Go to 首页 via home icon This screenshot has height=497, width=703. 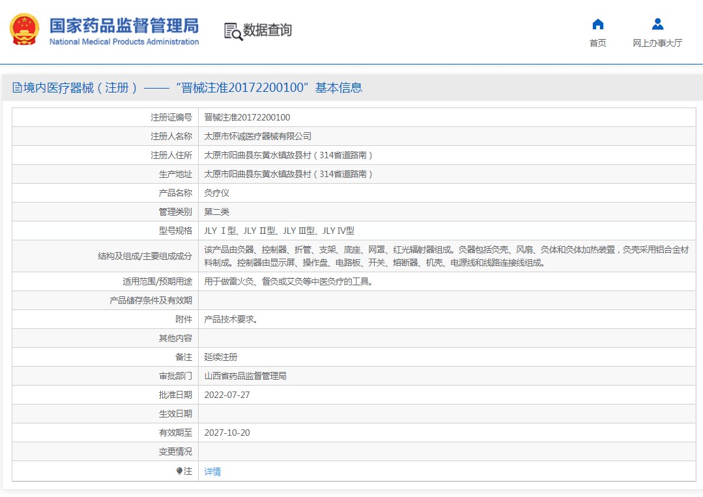[x=597, y=23]
